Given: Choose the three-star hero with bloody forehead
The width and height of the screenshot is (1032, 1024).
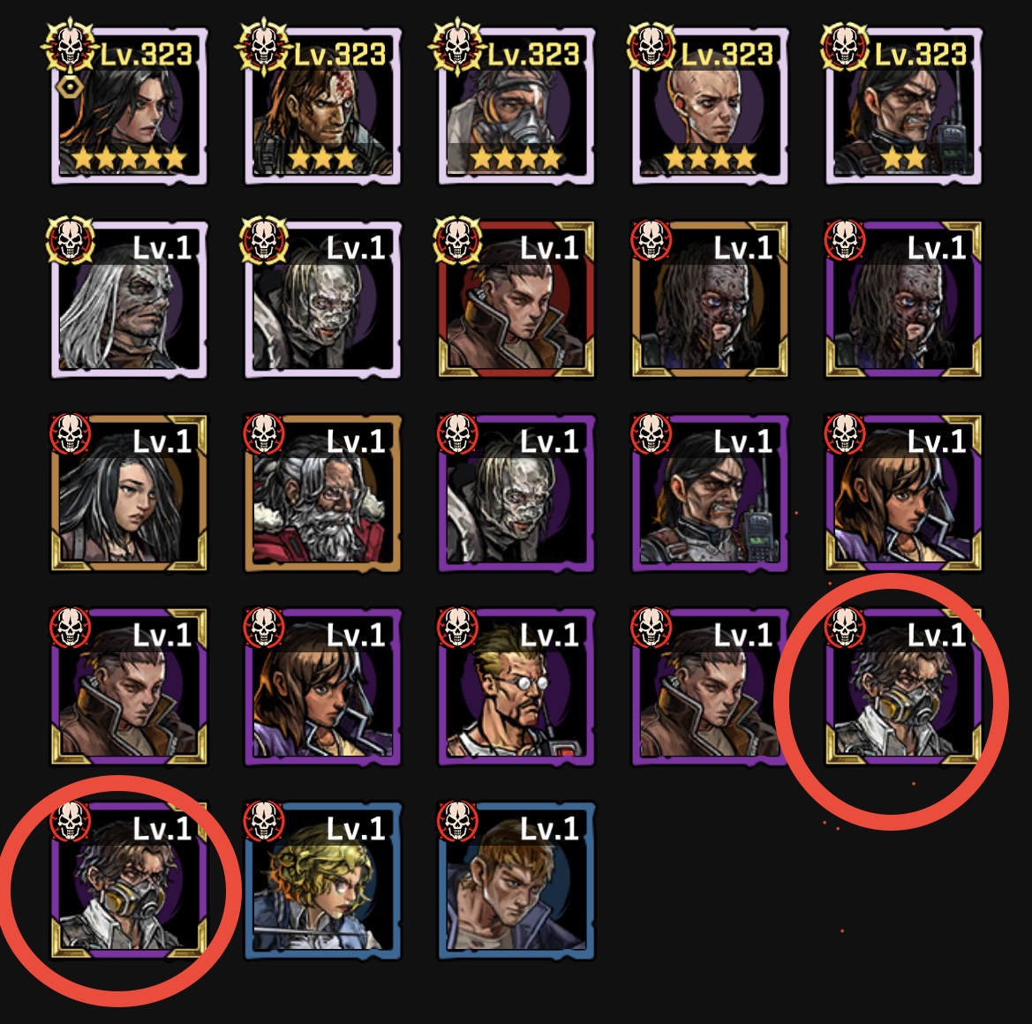Looking at the screenshot, I should 322,106.
